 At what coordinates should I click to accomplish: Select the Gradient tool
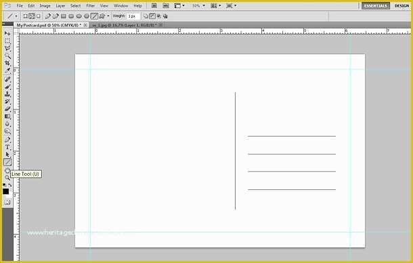click(7, 116)
